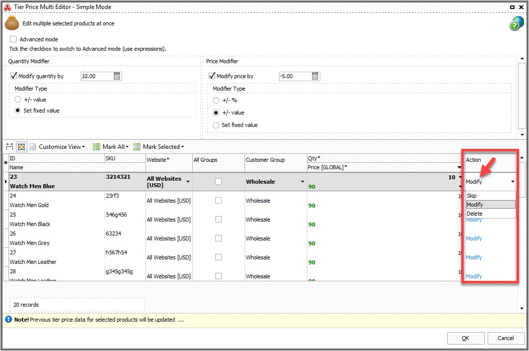Image resolution: width=529 pixels, height=351 pixels.
Task: Select the Watch Men Gold row name
Action: [29, 205]
